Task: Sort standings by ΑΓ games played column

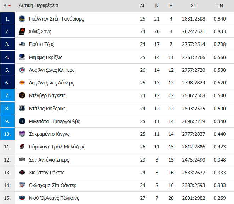Action: [x=143, y=6]
